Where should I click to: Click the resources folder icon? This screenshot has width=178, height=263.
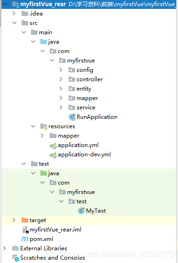[44, 127]
